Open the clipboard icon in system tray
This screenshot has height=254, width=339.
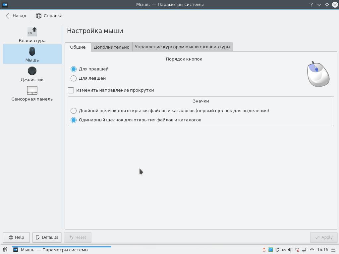point(277,250)
